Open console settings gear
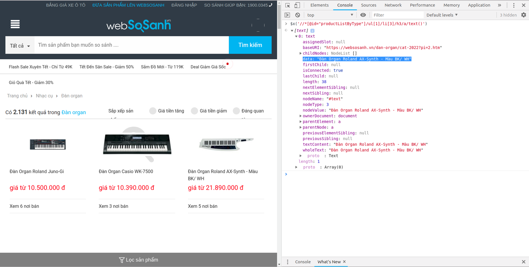 click(524, 15)
